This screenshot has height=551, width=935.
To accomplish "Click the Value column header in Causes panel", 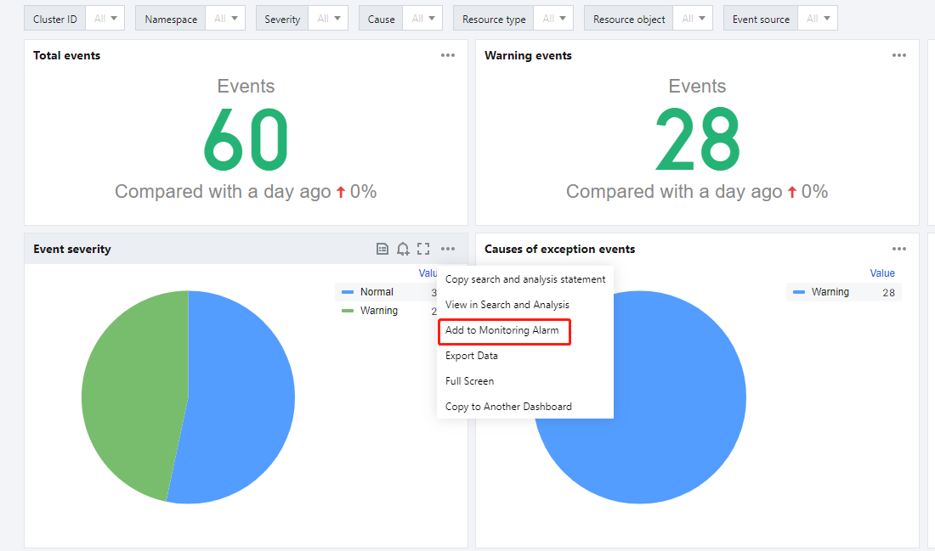I will point(882,273).
